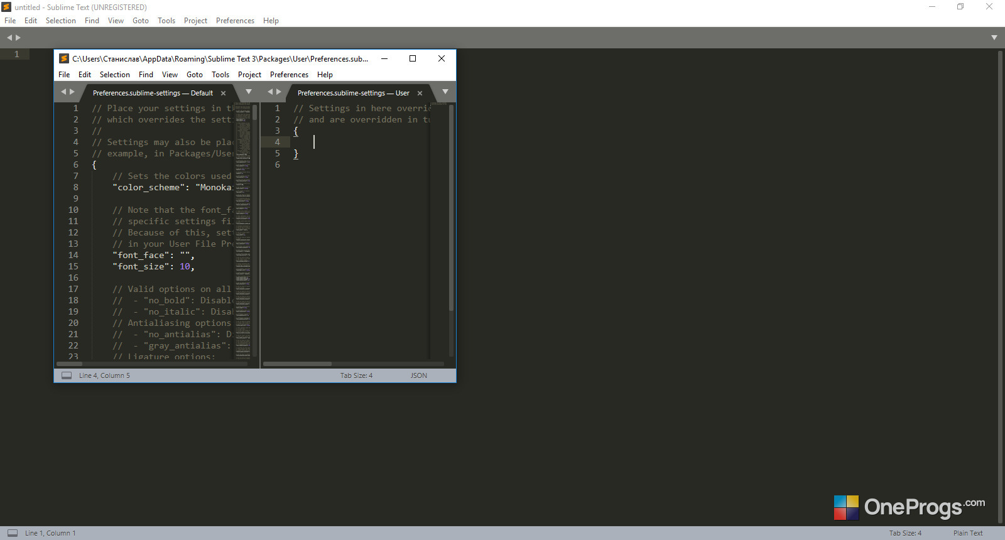Change JSON syntax in Preferences status bar
Image resolution: width=1005 pixels, height=540 pixels.
pyautogui.click(x=419, y=375)
